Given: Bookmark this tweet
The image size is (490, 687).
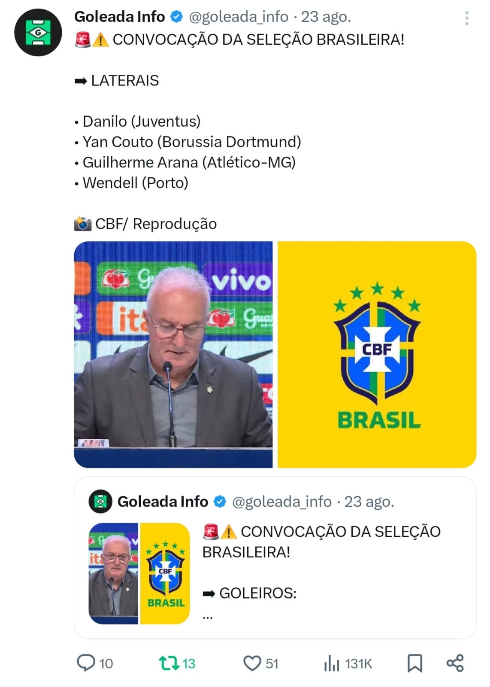Looking at the screenshot, I should pyautogui.click(x=414, y=663).
